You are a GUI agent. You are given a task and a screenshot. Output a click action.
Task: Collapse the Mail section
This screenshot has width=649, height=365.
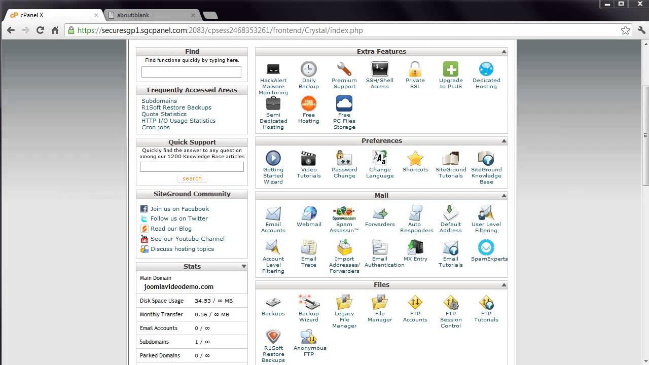point(504,196)
